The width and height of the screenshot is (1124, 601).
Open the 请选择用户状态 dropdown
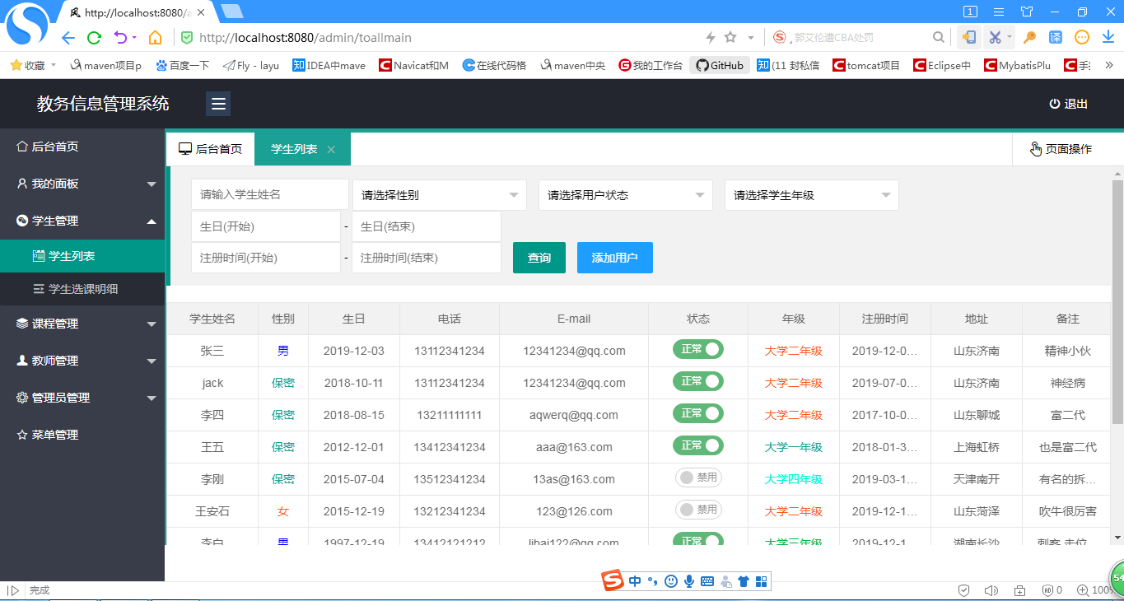(625, 195)
